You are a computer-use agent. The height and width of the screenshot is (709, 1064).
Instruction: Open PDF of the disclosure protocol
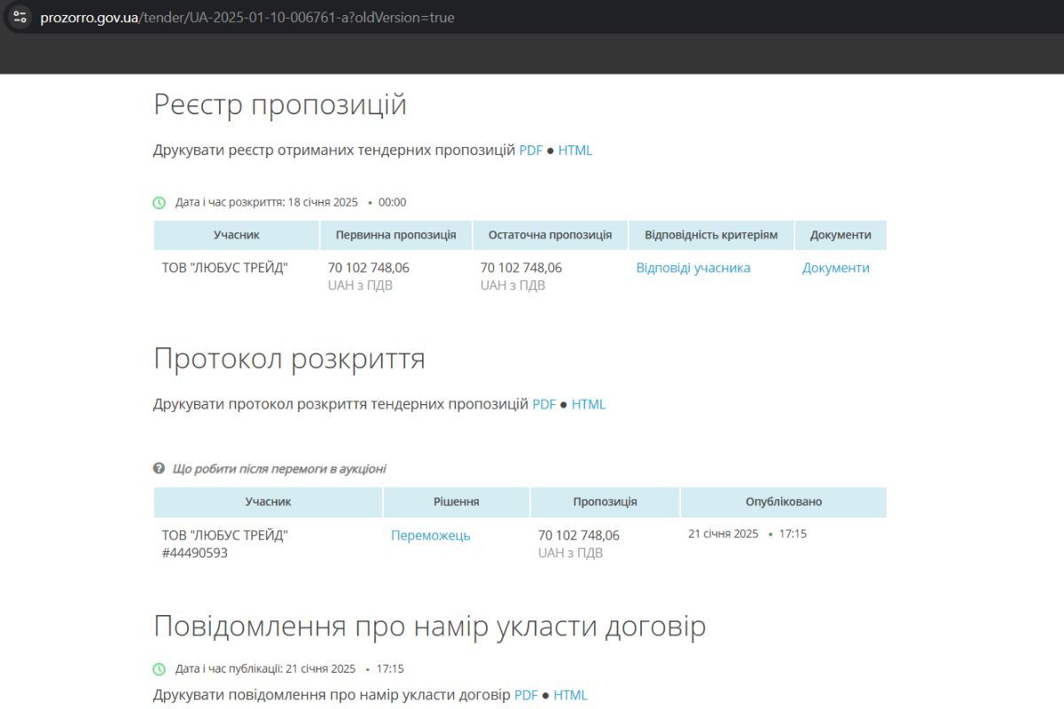(x=544, y=404)
